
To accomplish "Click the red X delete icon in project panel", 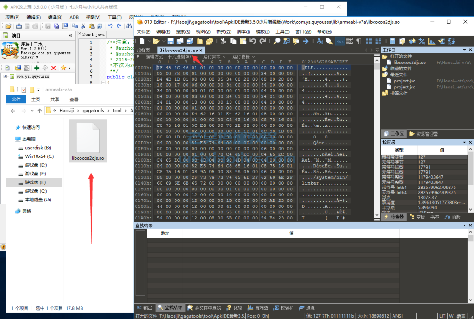I will pos(53,68).
